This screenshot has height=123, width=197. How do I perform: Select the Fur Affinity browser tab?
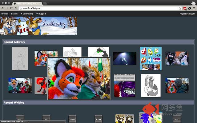(x=27, y=4)
